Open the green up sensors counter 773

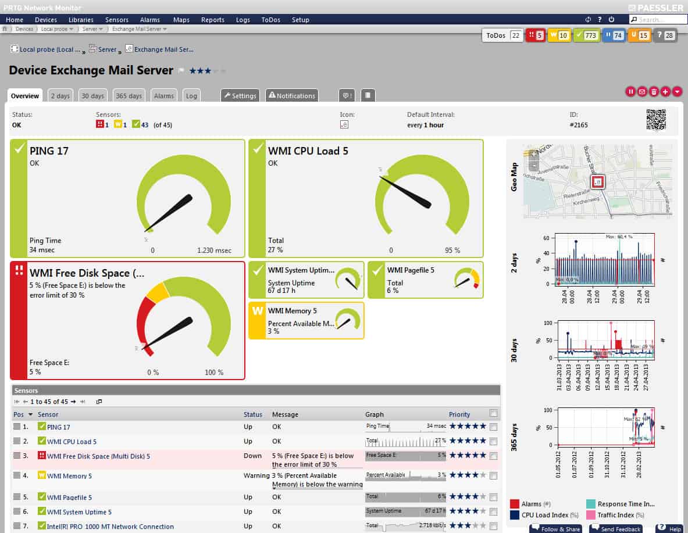(x=587, y=35)
